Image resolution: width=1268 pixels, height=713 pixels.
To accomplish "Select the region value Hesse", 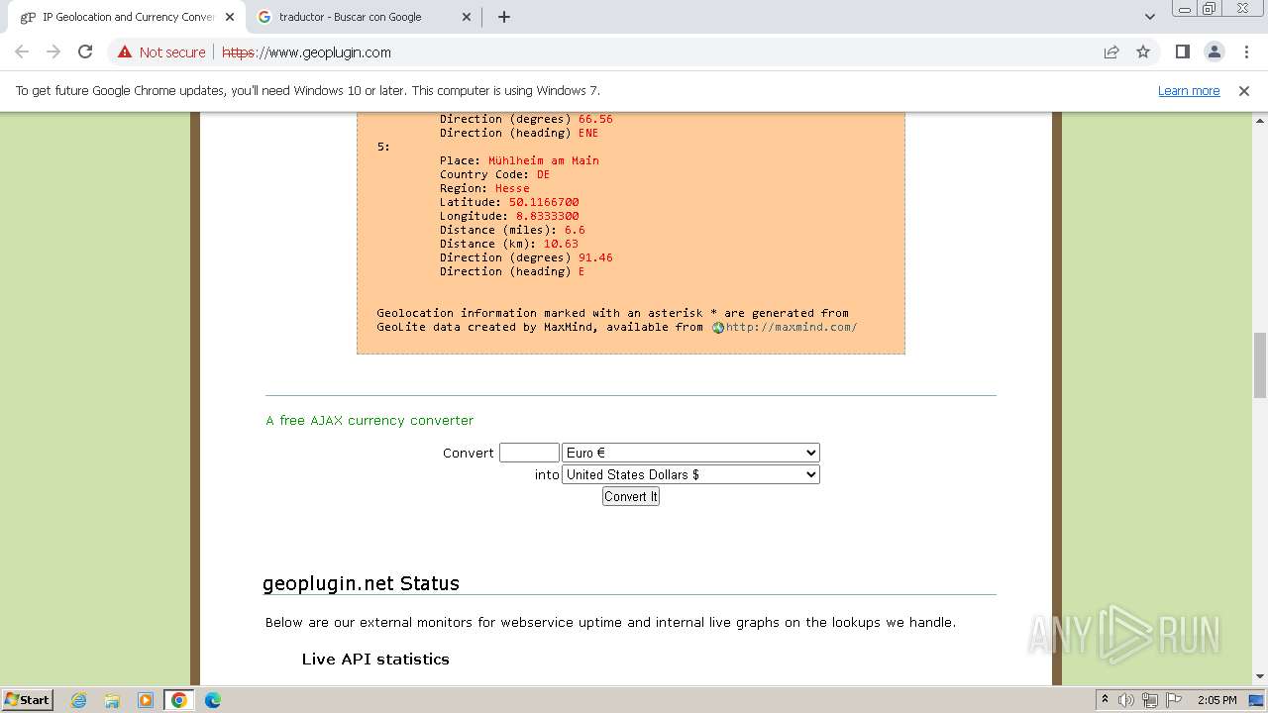I will coord(512,188).
